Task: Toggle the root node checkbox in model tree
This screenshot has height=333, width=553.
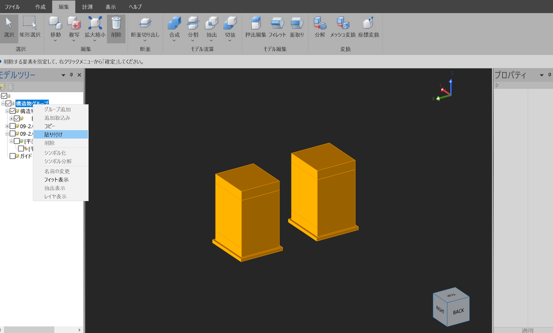Action: pyautogui.click(x=4, y=96)
